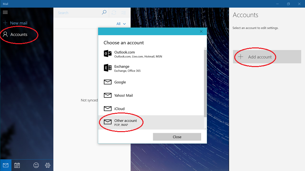Minimize the Mail window

(x=277, y=4)
